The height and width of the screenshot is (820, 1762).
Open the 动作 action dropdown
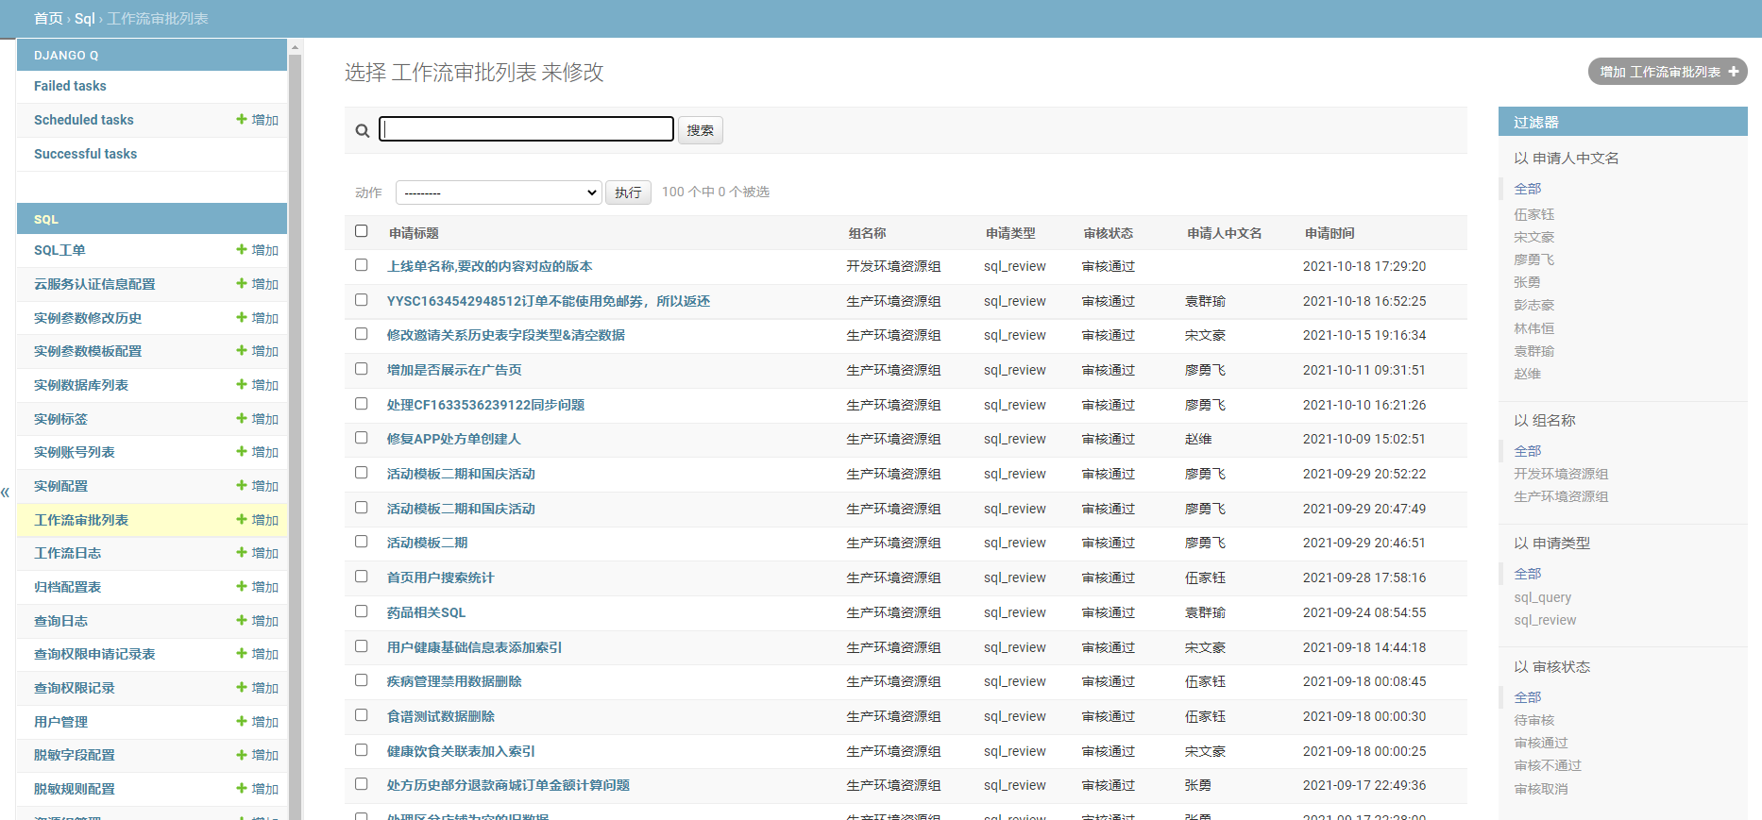tap(499, 192)
